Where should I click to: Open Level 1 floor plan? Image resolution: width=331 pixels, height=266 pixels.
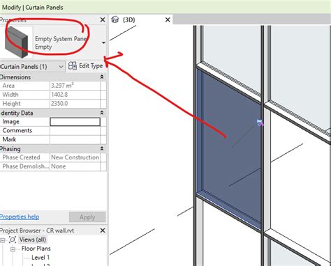[41, 258]
